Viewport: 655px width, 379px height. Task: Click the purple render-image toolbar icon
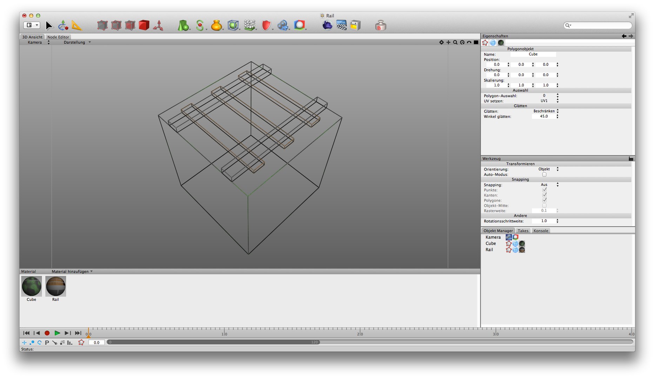click(327, 25)
